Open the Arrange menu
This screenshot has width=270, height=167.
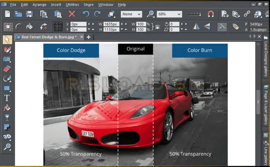click(x=40, y=5)
